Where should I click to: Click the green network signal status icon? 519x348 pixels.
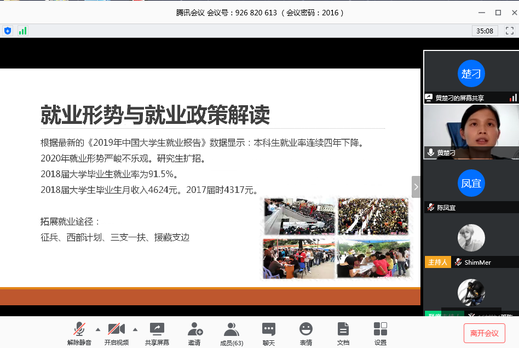(x=22, y=31)
